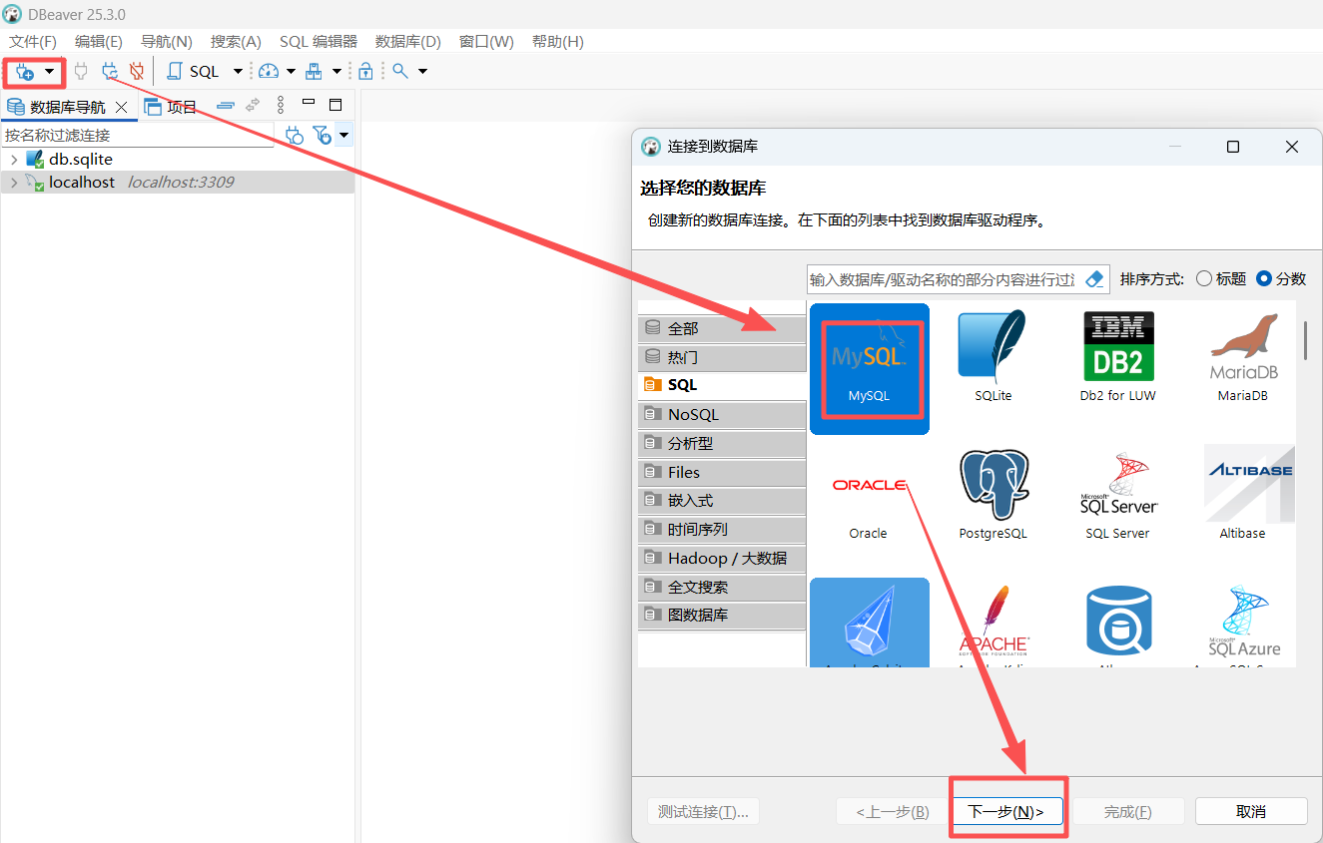Click the eraser icon to clear driver filter

(1095, 279)
